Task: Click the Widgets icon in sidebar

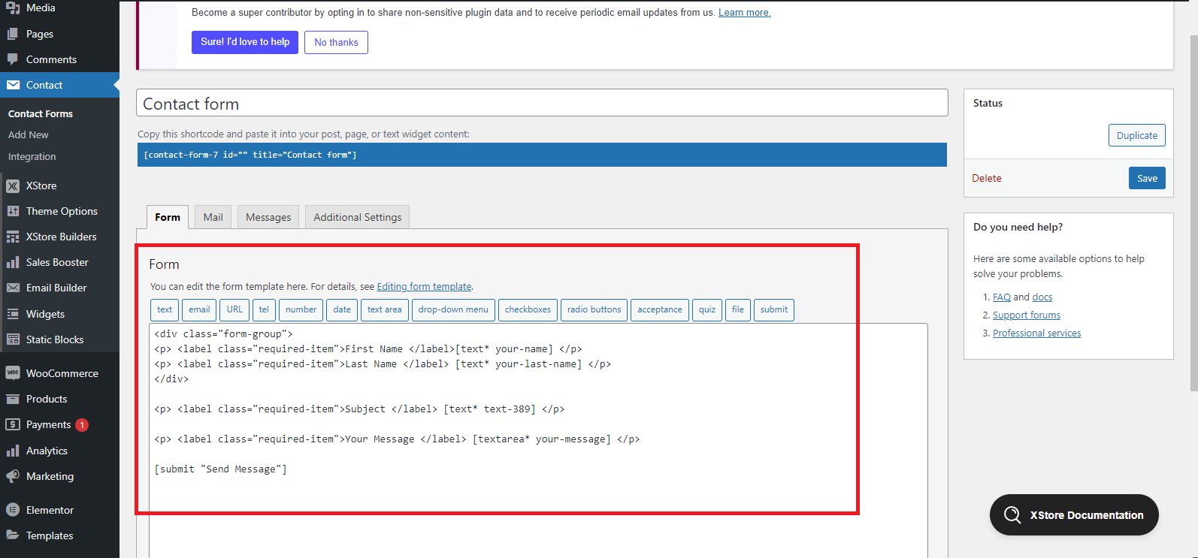Action: coord(13,314)
